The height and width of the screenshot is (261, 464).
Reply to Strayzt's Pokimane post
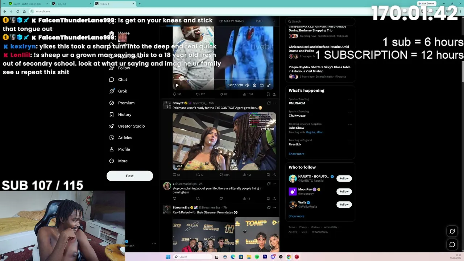pyautogui.click(x=176, y=175)
